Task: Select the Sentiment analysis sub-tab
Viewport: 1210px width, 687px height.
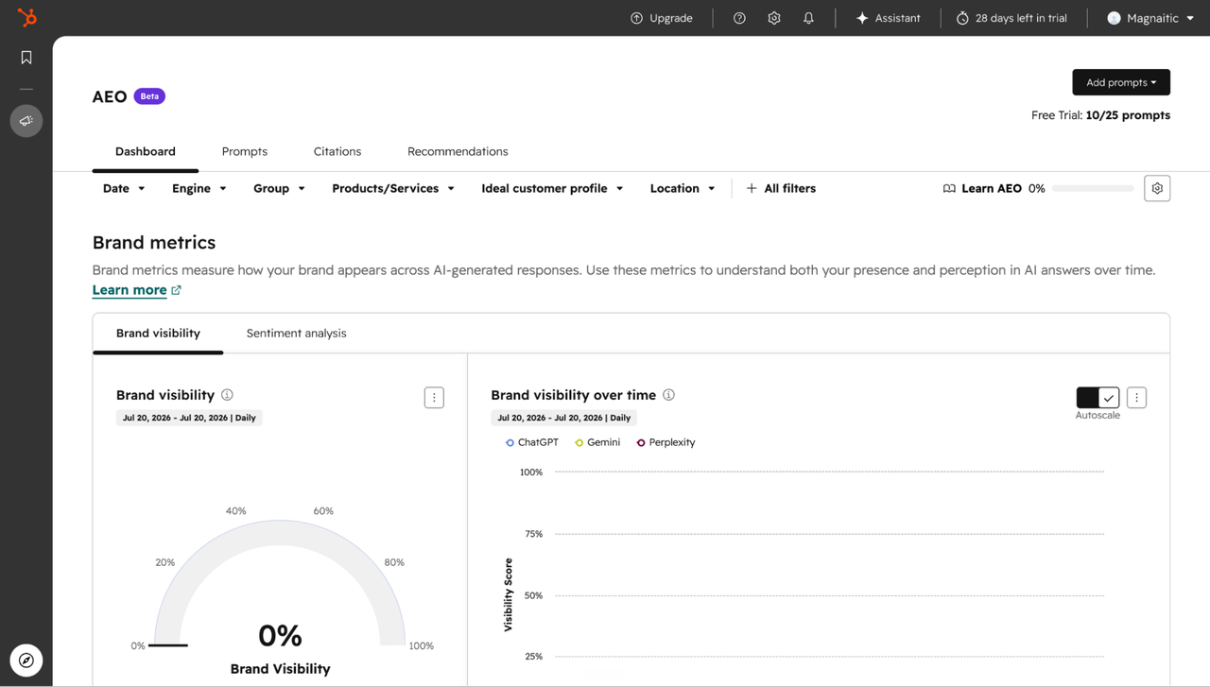Action: pyautogui.click(x=296, y=334)
